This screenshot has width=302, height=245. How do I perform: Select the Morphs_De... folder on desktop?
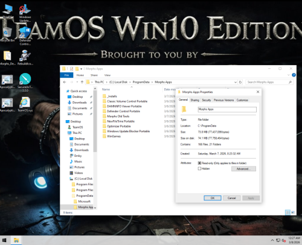(7, 58)
